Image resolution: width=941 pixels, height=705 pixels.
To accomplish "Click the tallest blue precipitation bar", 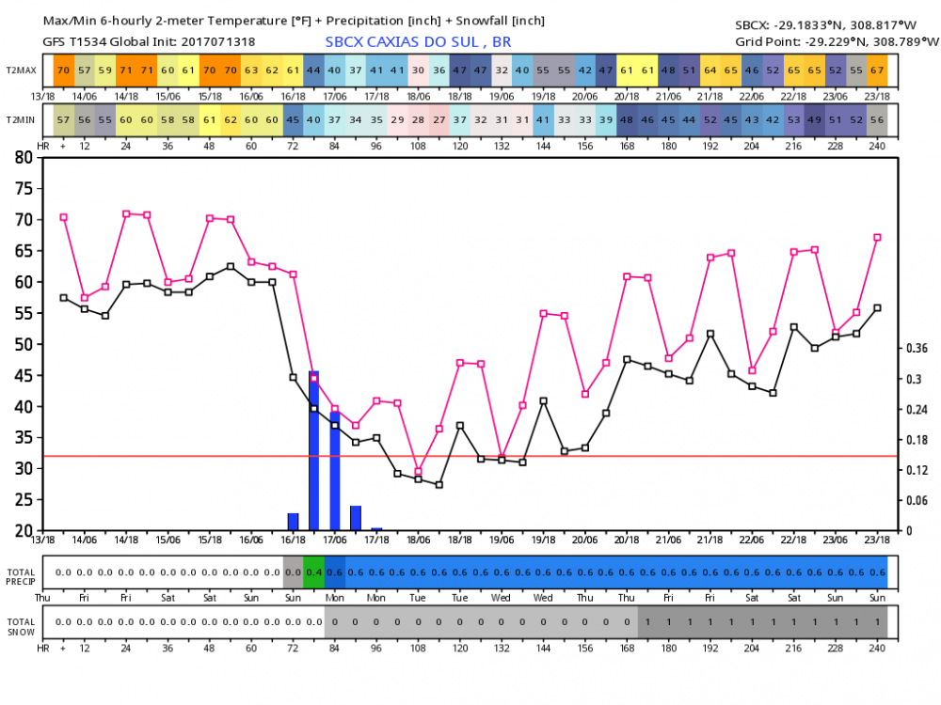I will pyautogui.click(x=313, y=451).
